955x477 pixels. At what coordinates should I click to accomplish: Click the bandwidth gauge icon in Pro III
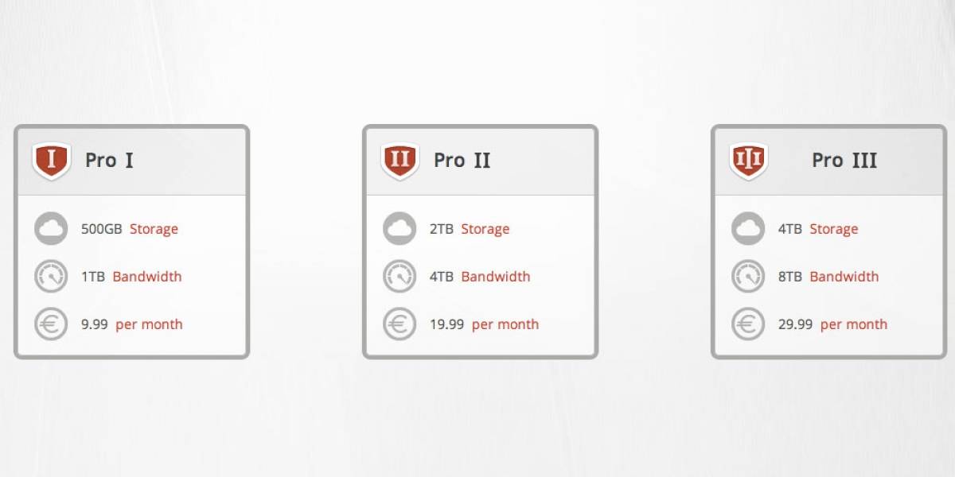[748, 277]
